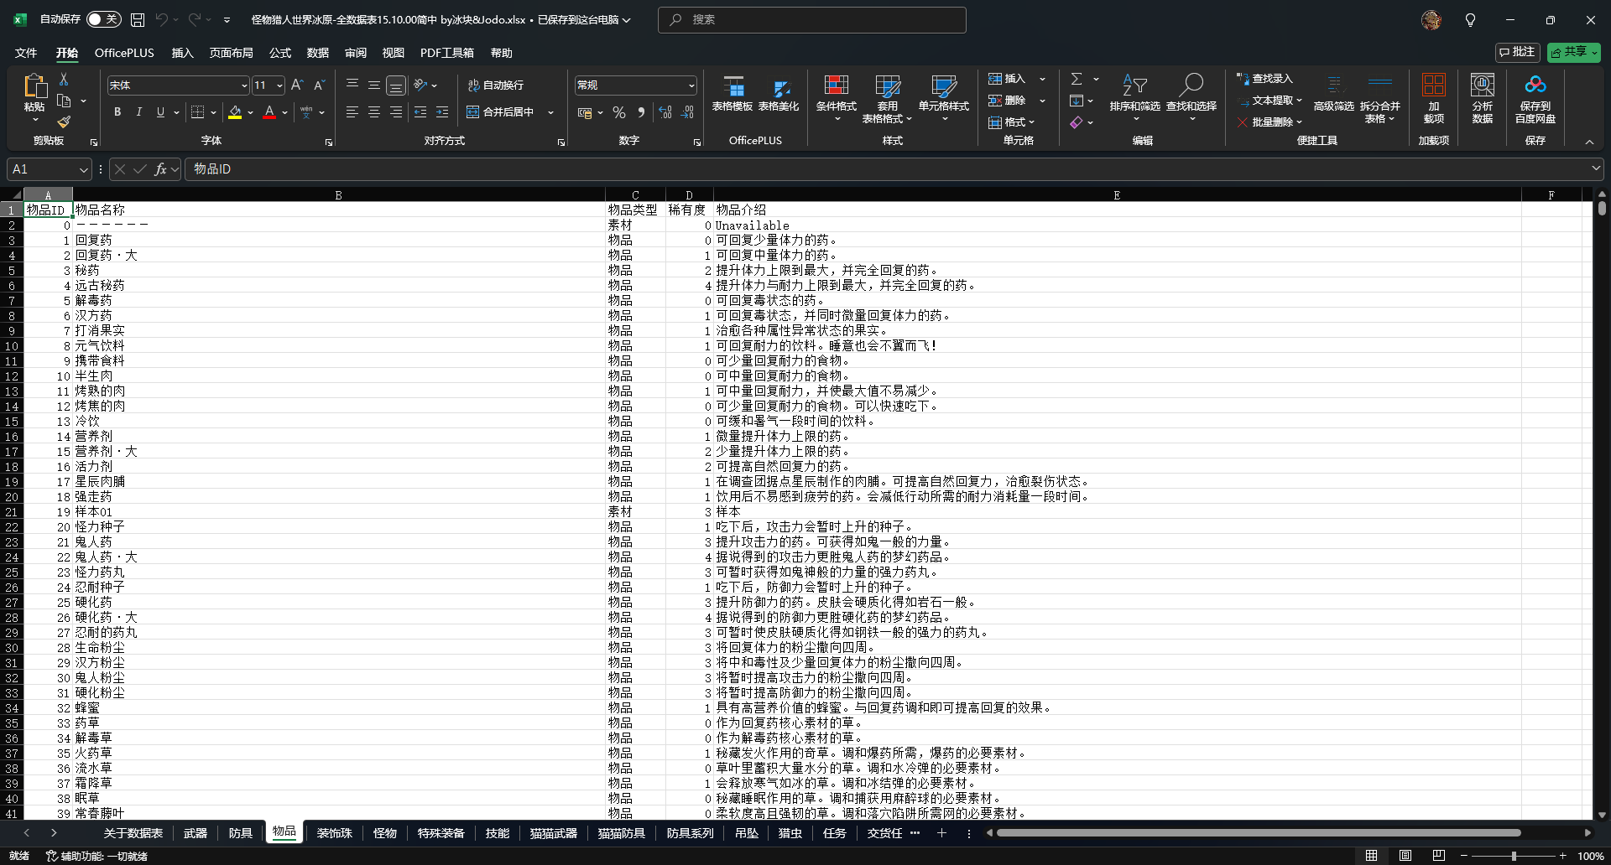Click the Find and Select magnifier
The width and height of the screenshot is (1611, 865).
coord(1191,86)
